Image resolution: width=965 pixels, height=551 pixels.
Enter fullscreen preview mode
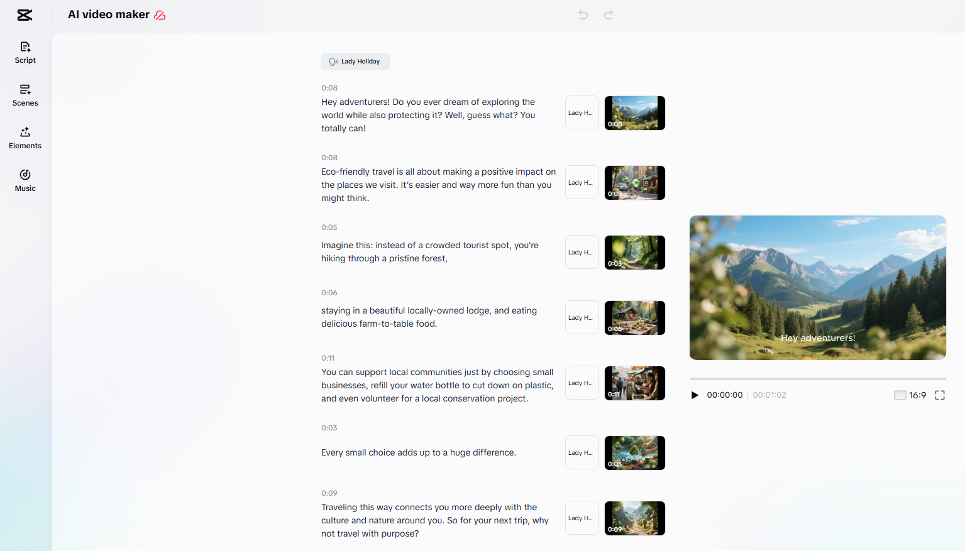pyautogui.click(x=940, y=395)
